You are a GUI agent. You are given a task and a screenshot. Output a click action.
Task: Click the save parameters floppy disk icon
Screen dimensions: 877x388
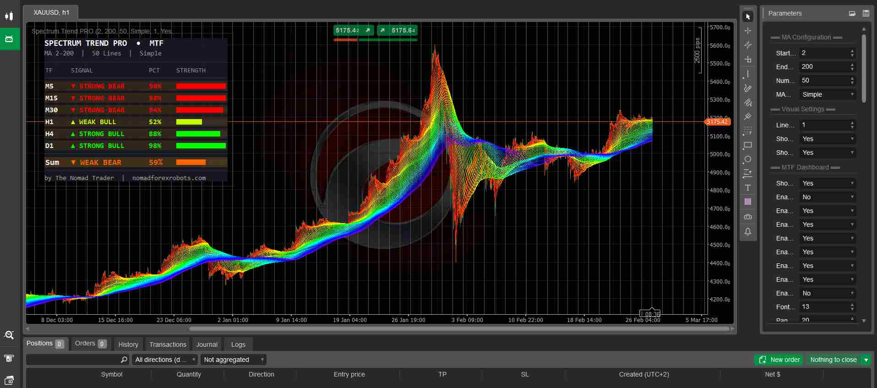[x=866, y=13]
